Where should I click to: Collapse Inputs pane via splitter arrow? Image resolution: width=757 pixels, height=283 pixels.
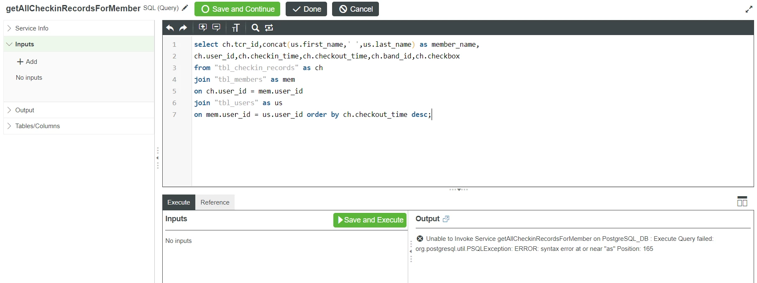tap(411, 251)
